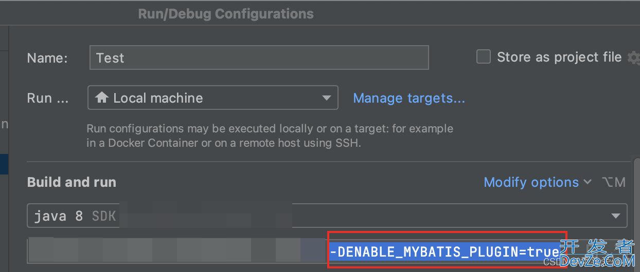640x272 pixels.
Task: Enable the Store as project file checkbox
Action: [x=484, y=56]
